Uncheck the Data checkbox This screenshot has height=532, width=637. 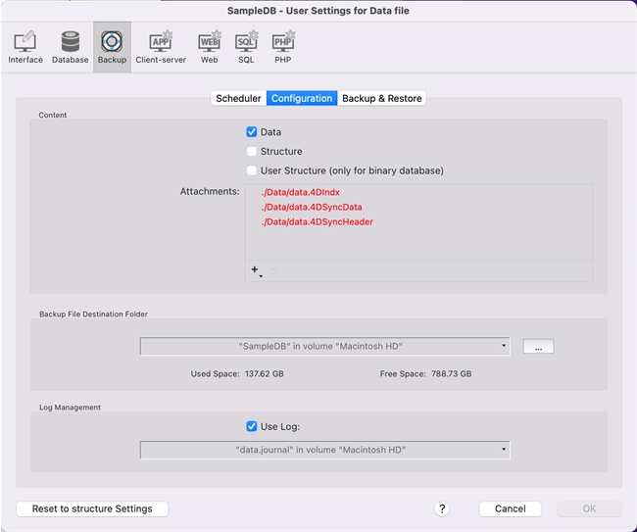point(252,132)
